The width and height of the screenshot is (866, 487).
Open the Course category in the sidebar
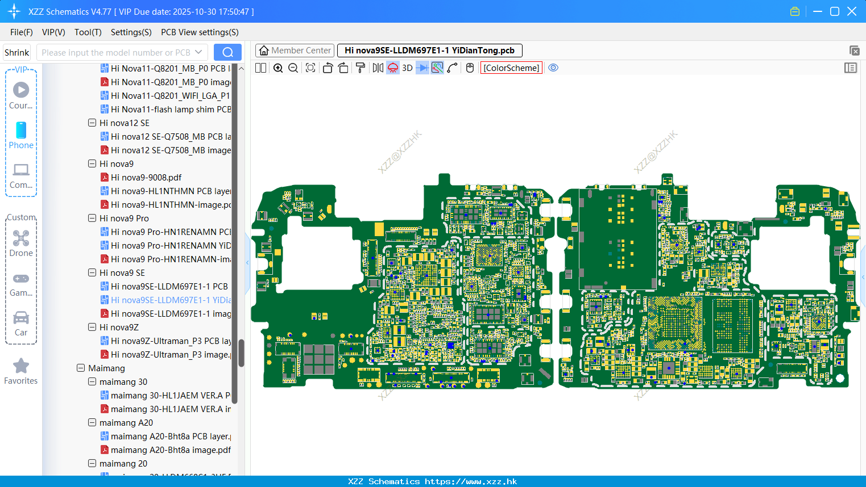coord(21,95)
